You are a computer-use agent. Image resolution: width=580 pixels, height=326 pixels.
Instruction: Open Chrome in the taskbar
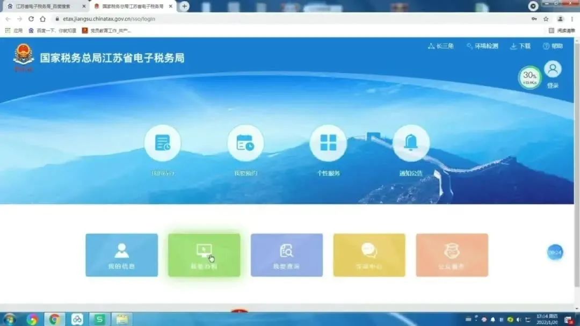pos(54,320)
